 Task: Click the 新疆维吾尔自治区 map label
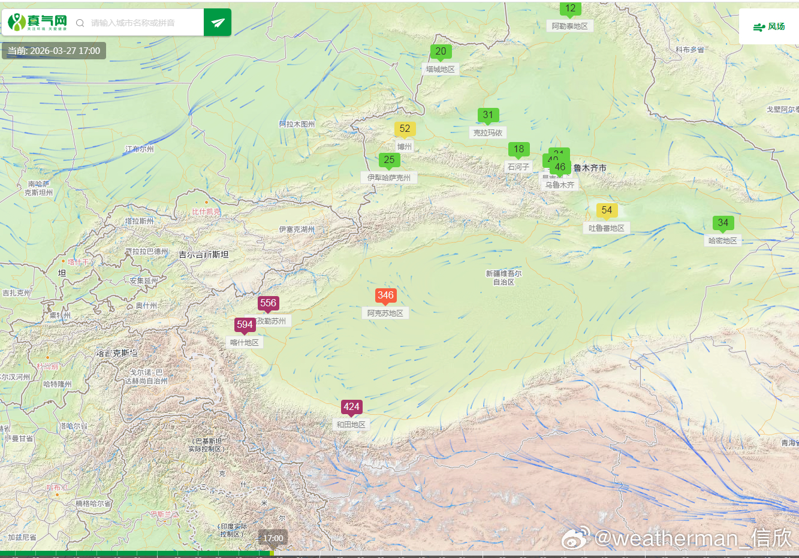(503, 278)
